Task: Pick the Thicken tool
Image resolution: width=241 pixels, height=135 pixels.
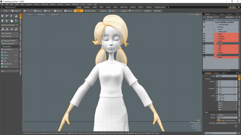Action: pyautogui.click(x=6, y=67)
